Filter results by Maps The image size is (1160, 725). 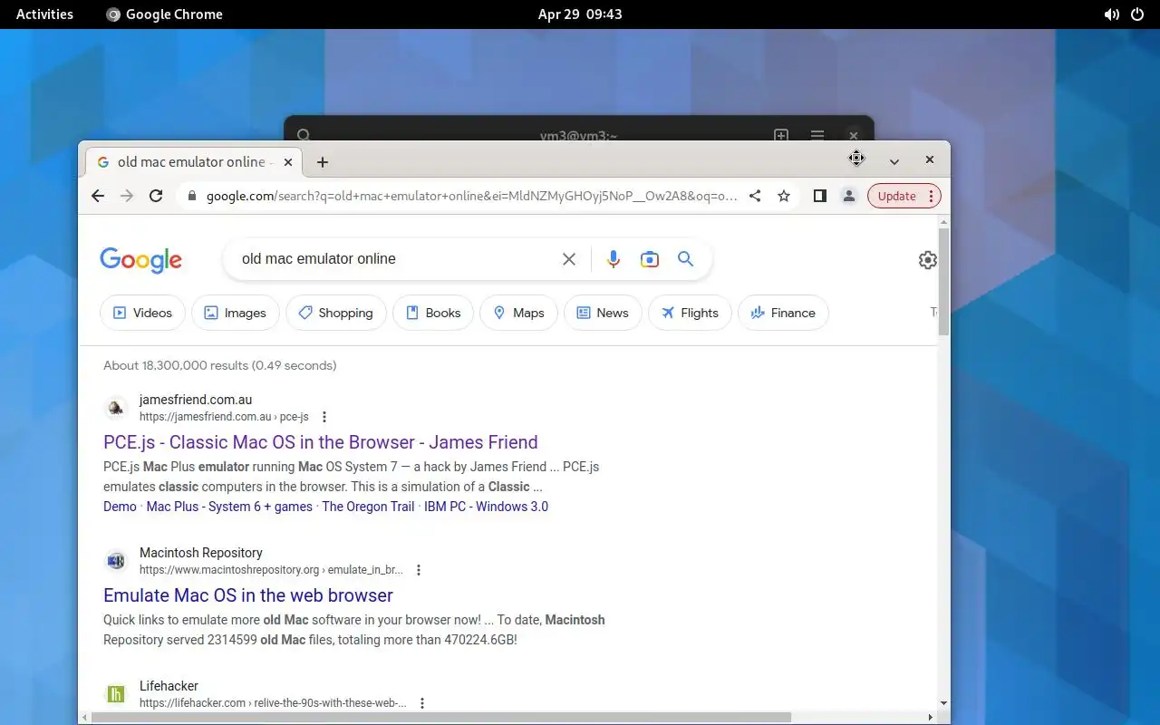pos(518,313)
